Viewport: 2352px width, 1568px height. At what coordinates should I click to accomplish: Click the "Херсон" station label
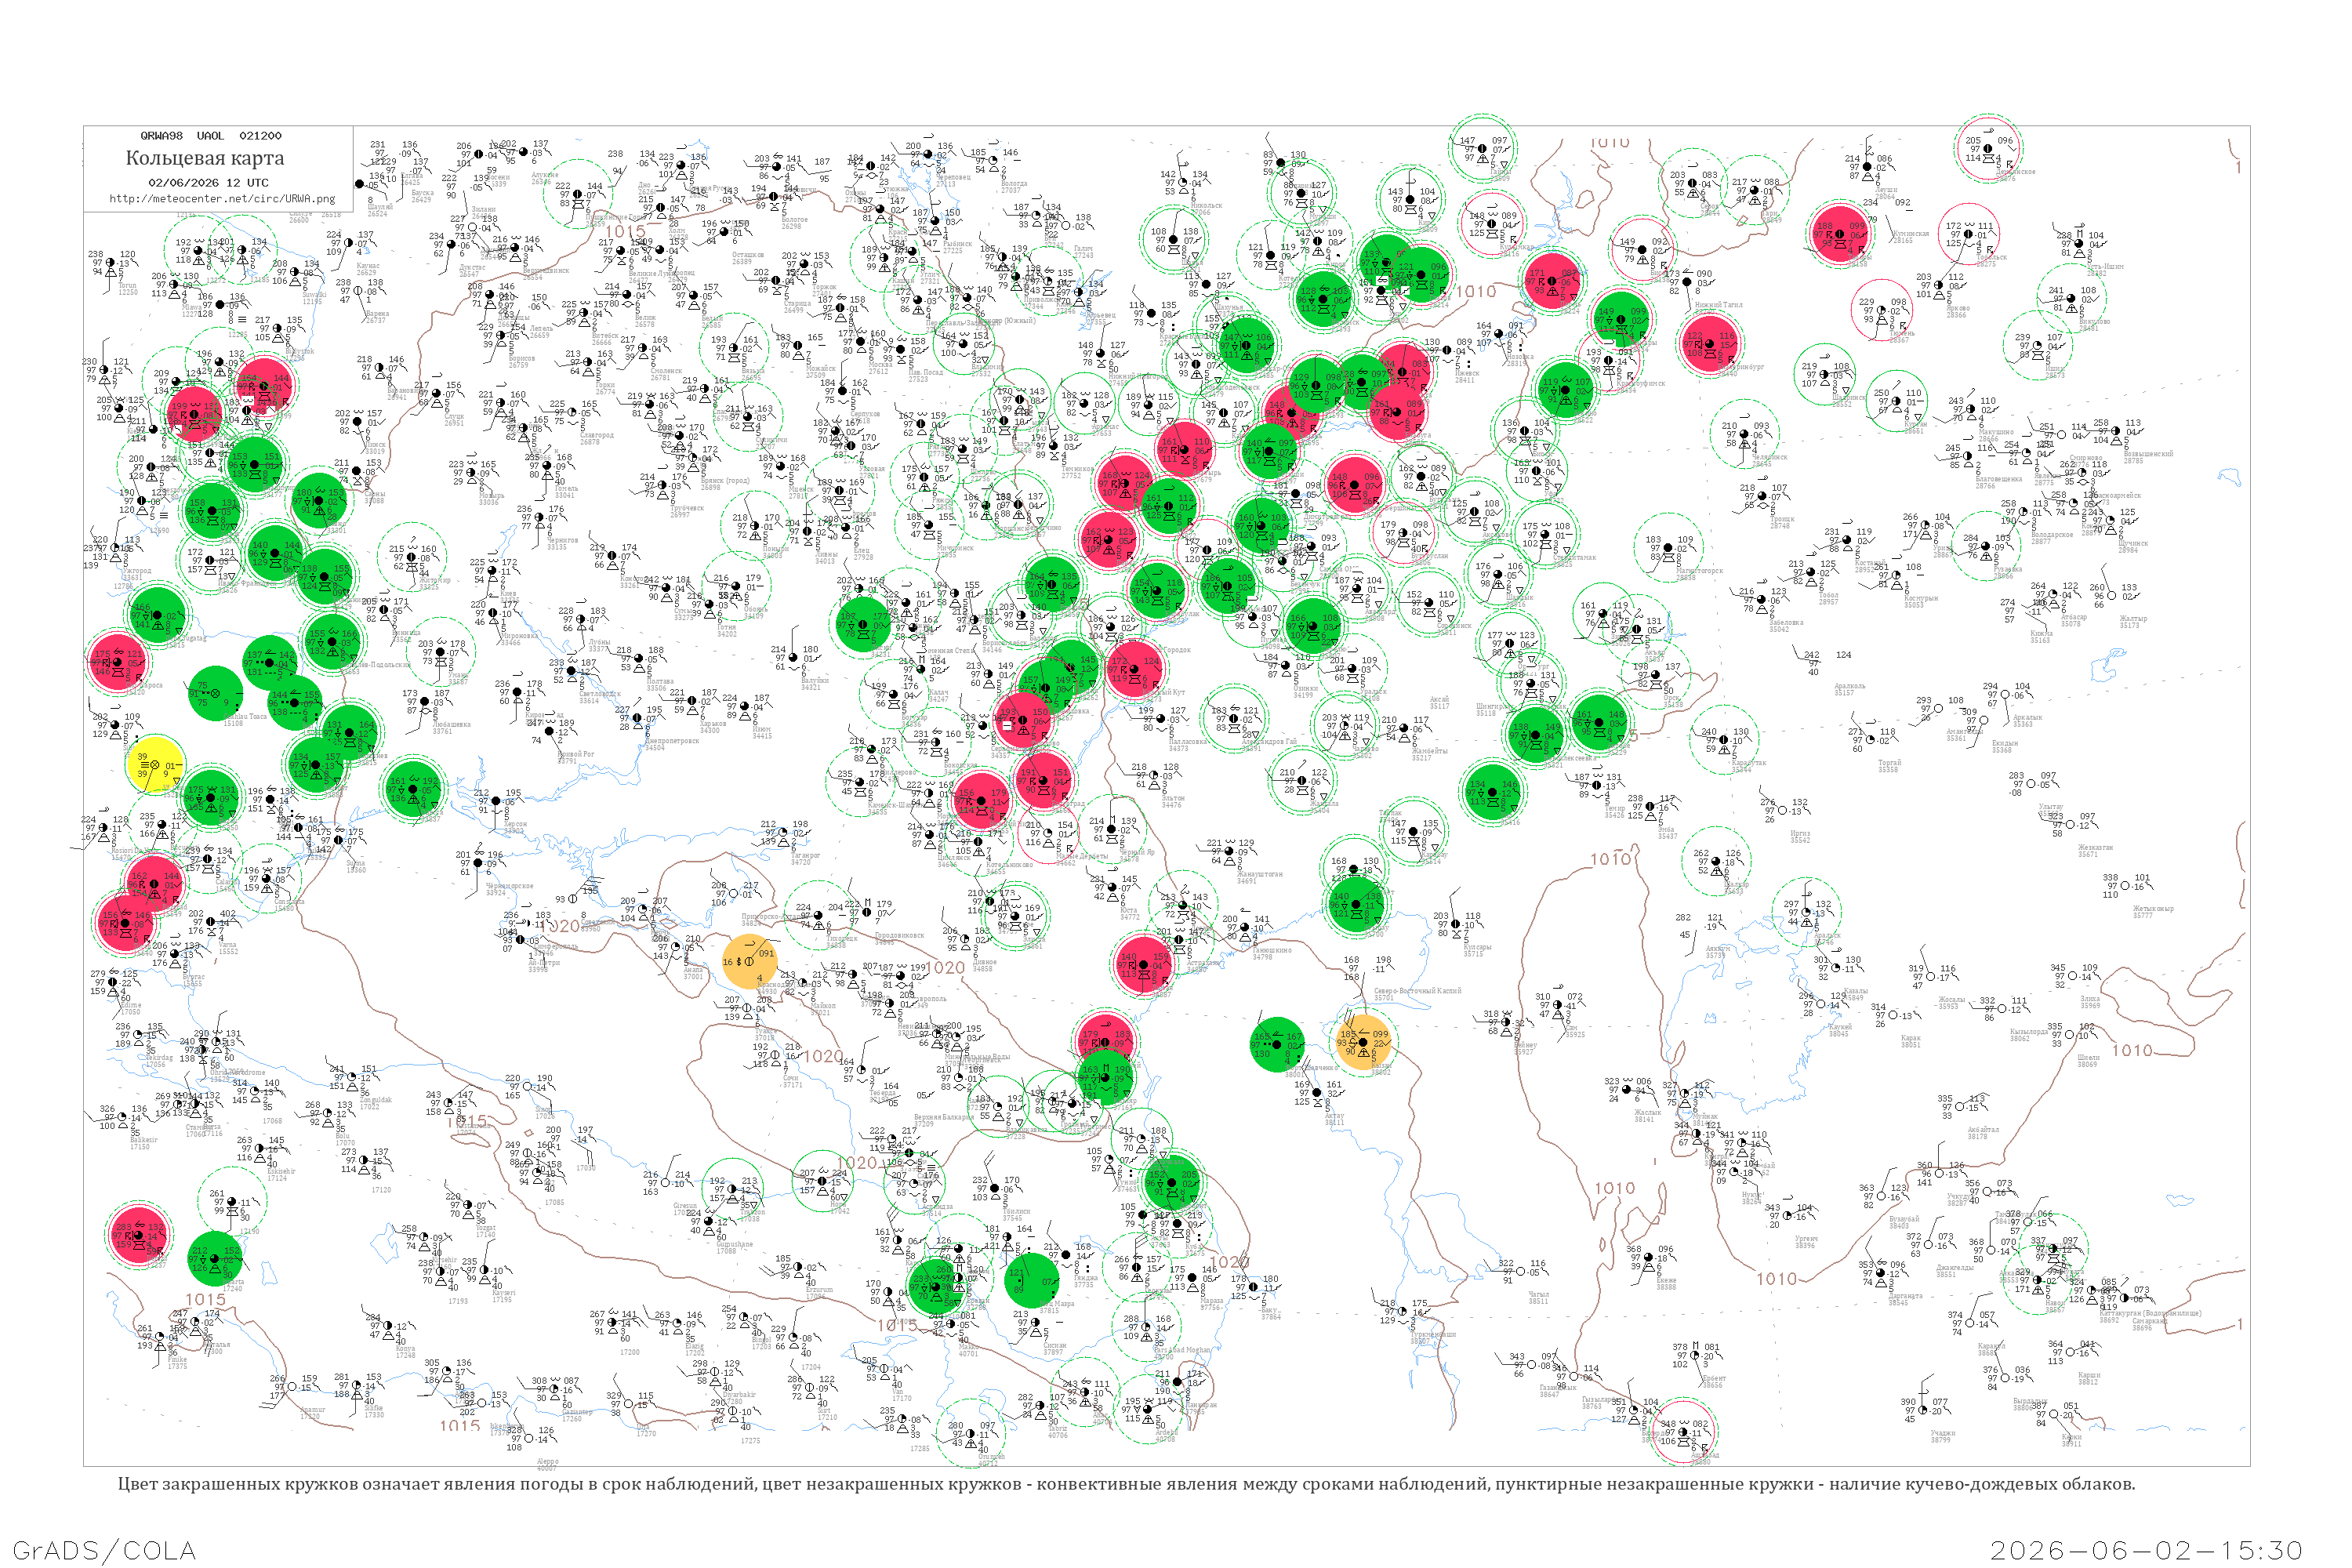coord(514,824)
